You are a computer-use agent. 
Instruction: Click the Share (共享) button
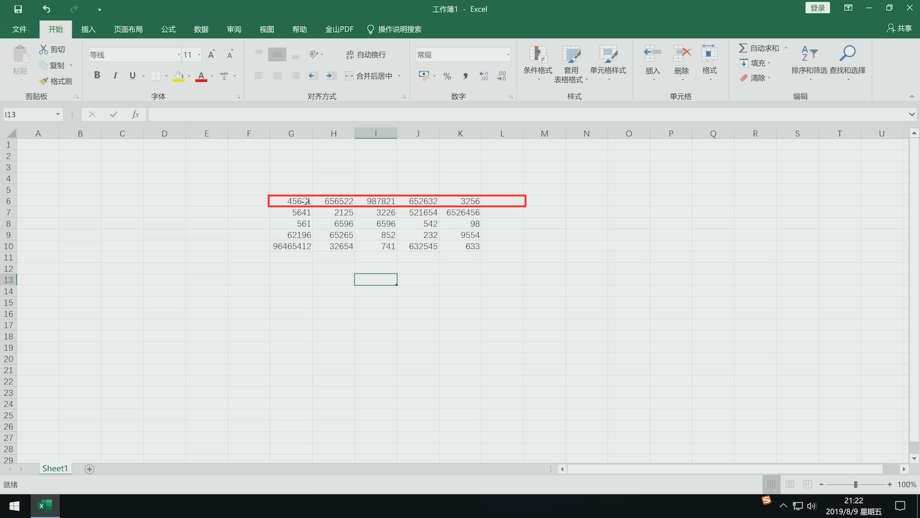tap(900, 29)
